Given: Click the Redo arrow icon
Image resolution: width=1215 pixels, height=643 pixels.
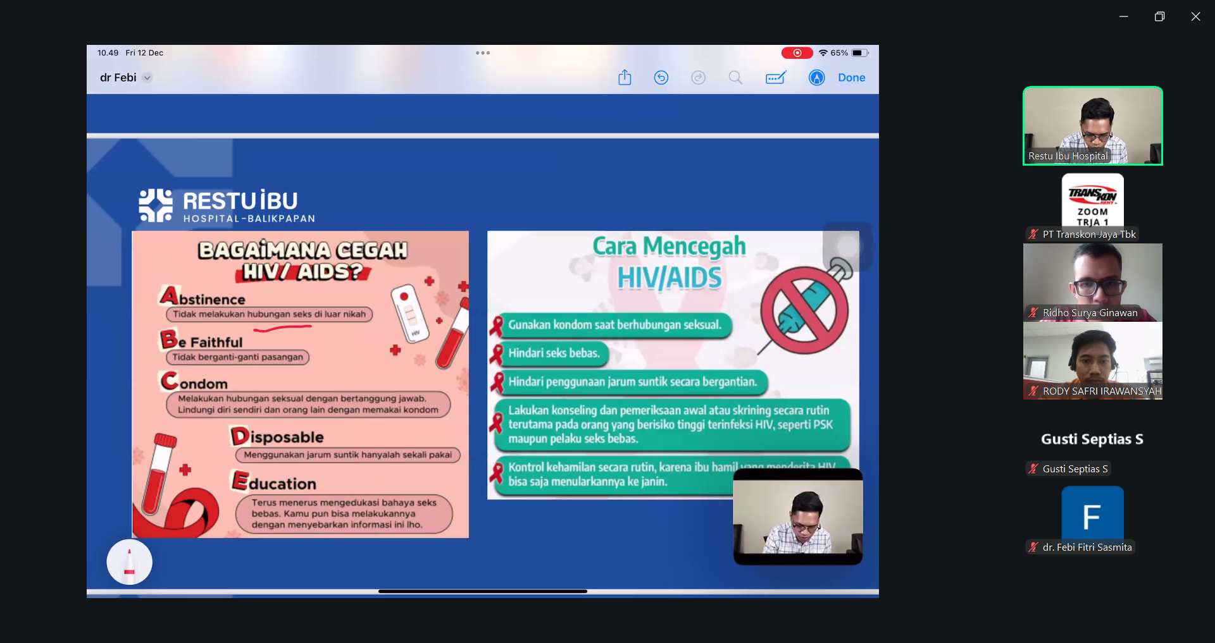Looking at the screenshot, I should click(x=698, y=78).
